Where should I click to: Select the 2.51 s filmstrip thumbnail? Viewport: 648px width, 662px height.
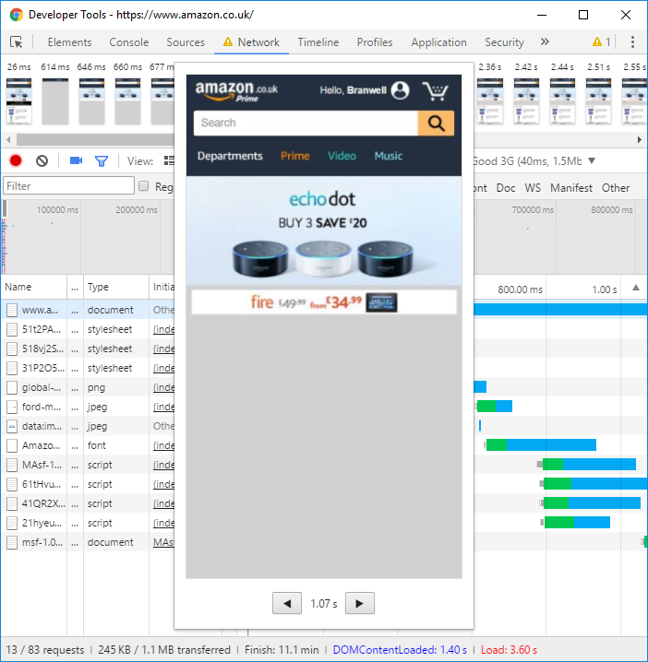(x=598, y=101)
